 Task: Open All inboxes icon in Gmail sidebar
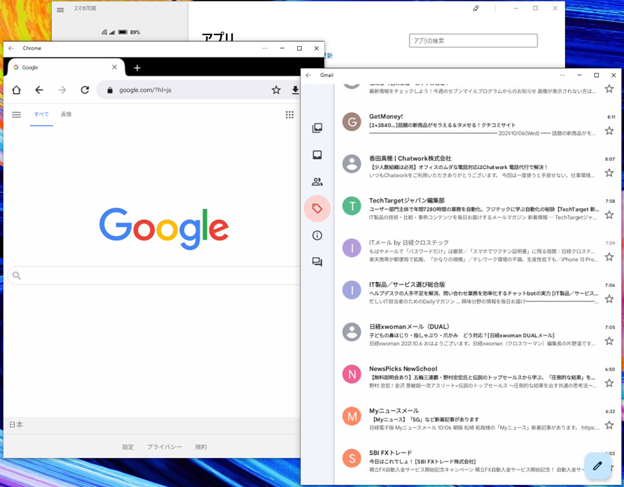coord(317,128)
